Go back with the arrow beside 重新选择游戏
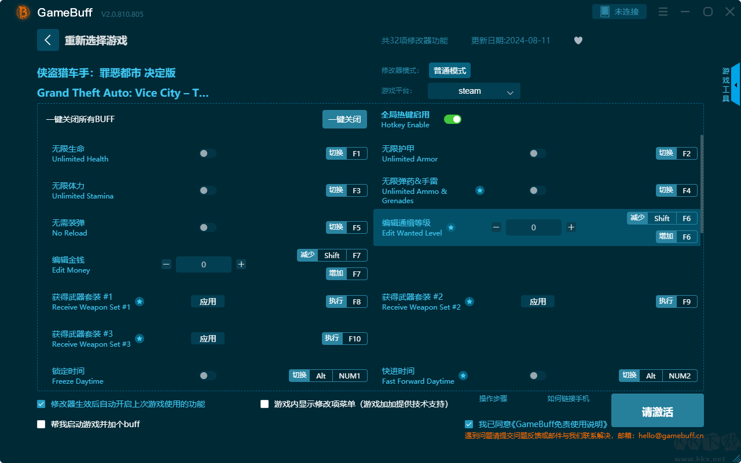 [x=48, y=40]
